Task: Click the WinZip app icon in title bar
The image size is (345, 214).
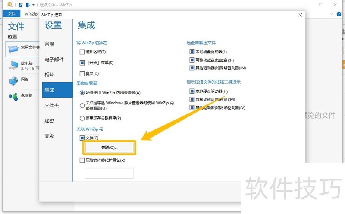Action: point(10,5)
